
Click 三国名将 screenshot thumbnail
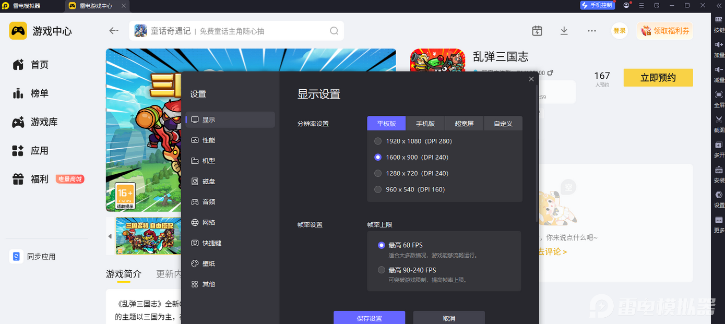(148, 236)
